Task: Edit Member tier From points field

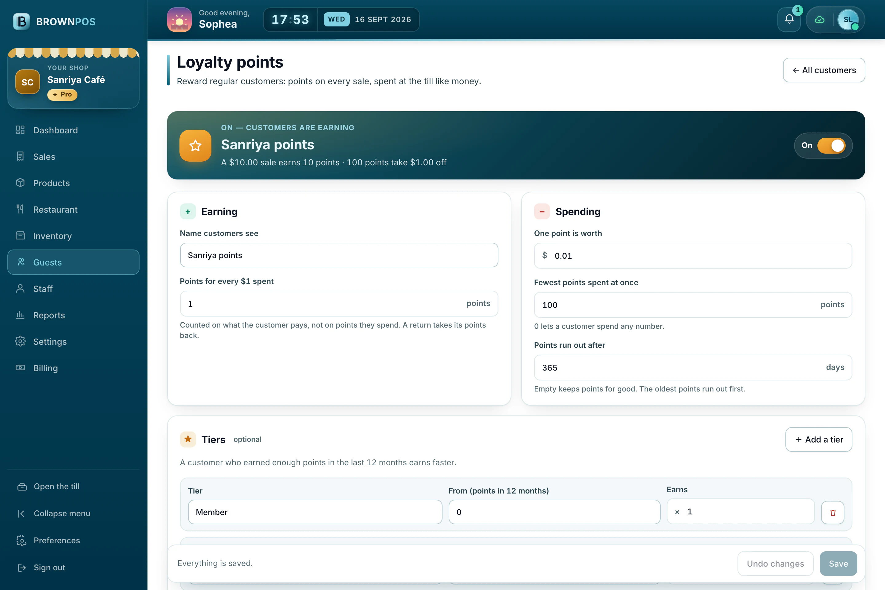Action: (554, 512)
